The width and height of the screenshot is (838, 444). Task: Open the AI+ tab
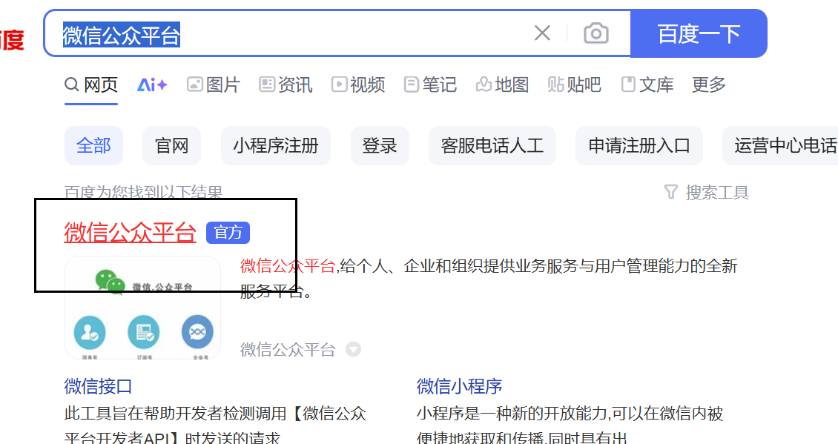point(152,85)
